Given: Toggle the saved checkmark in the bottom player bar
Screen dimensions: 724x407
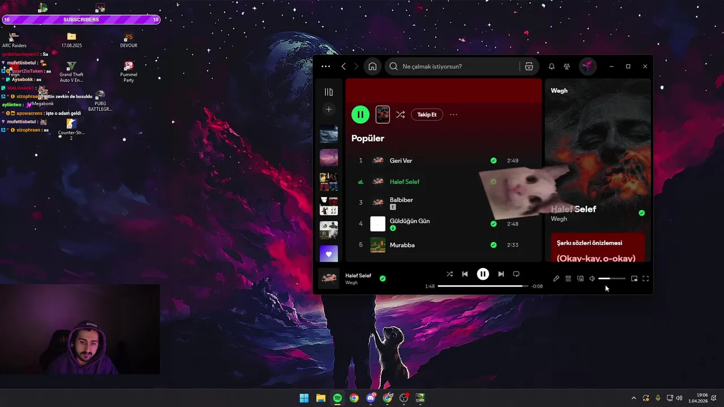Looking at the screenshot, I should coord(383,278).
